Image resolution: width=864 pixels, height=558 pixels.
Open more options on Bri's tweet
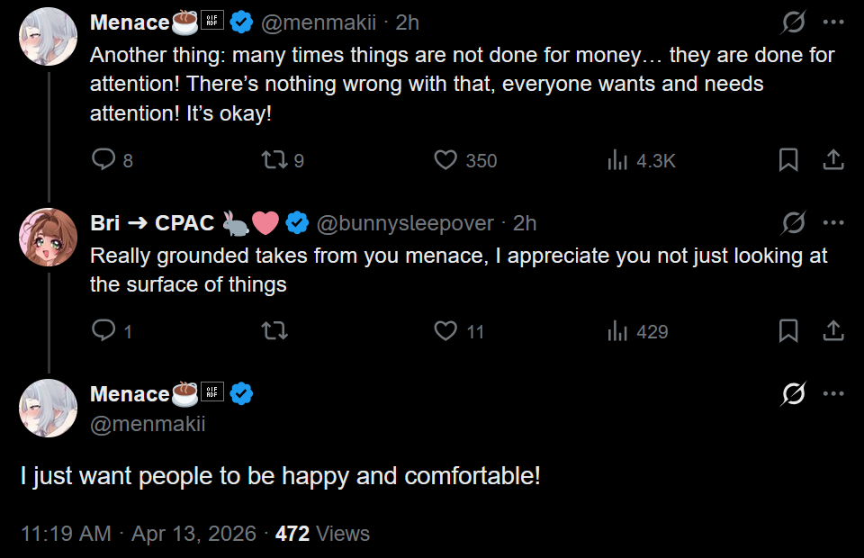coord(834,222)
